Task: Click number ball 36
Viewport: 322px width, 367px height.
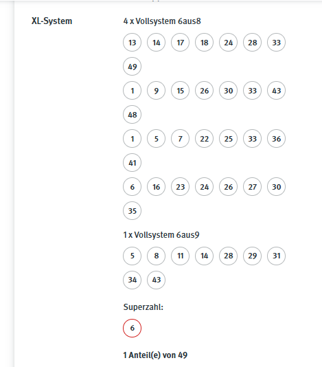Action: (x=276, y=139)
